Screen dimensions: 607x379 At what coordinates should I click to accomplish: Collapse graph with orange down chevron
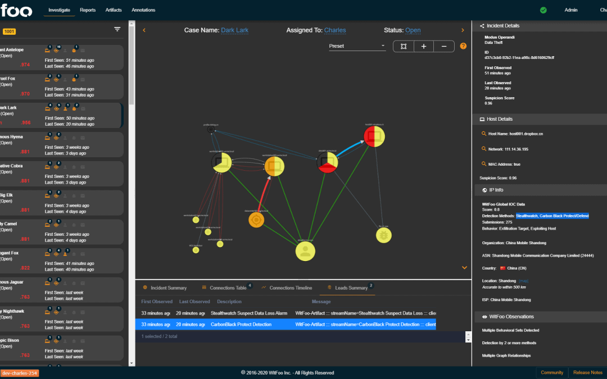(x=464, y=268)
